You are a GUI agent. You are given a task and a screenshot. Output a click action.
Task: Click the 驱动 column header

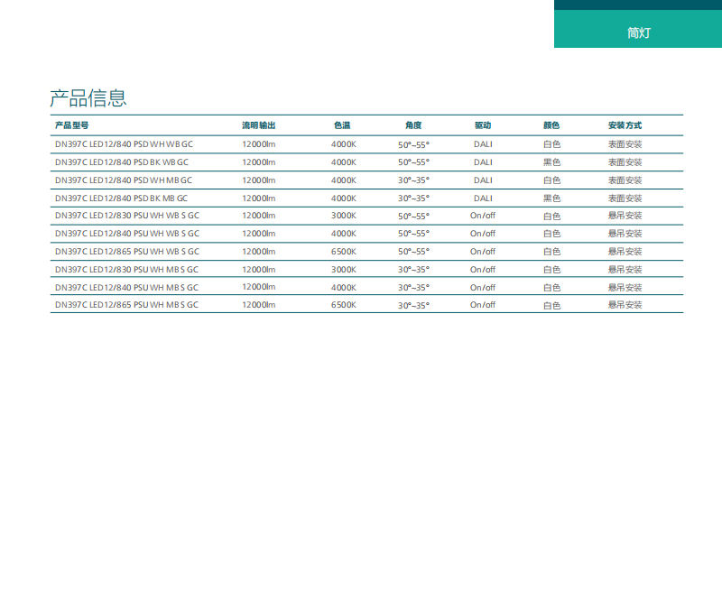483,125
